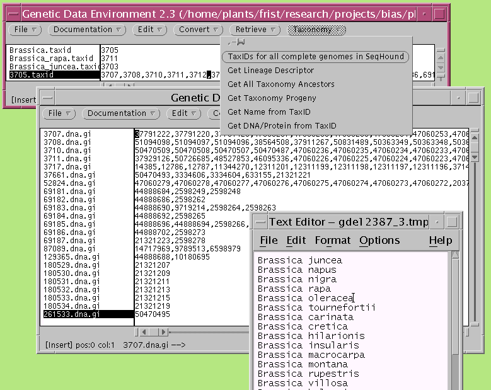The image size is (491, 390).
Task: Click up arrow of front GDE vertical scrollbar
Action: [475, 138]
